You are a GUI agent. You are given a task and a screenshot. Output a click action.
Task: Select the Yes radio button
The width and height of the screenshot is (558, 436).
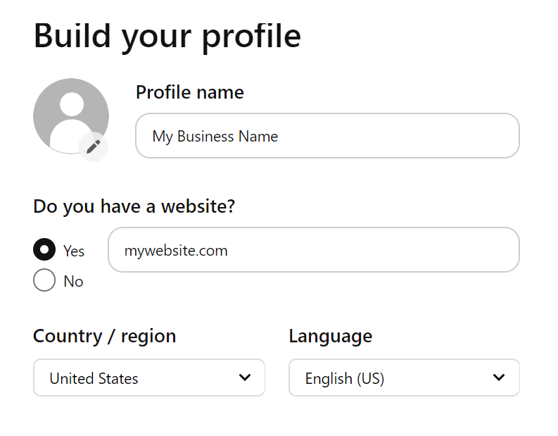pyautogui.click(x=44, y=250)
